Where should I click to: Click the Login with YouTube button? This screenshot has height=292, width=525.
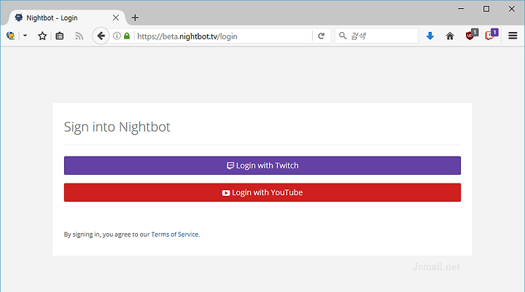pos(262,192)
